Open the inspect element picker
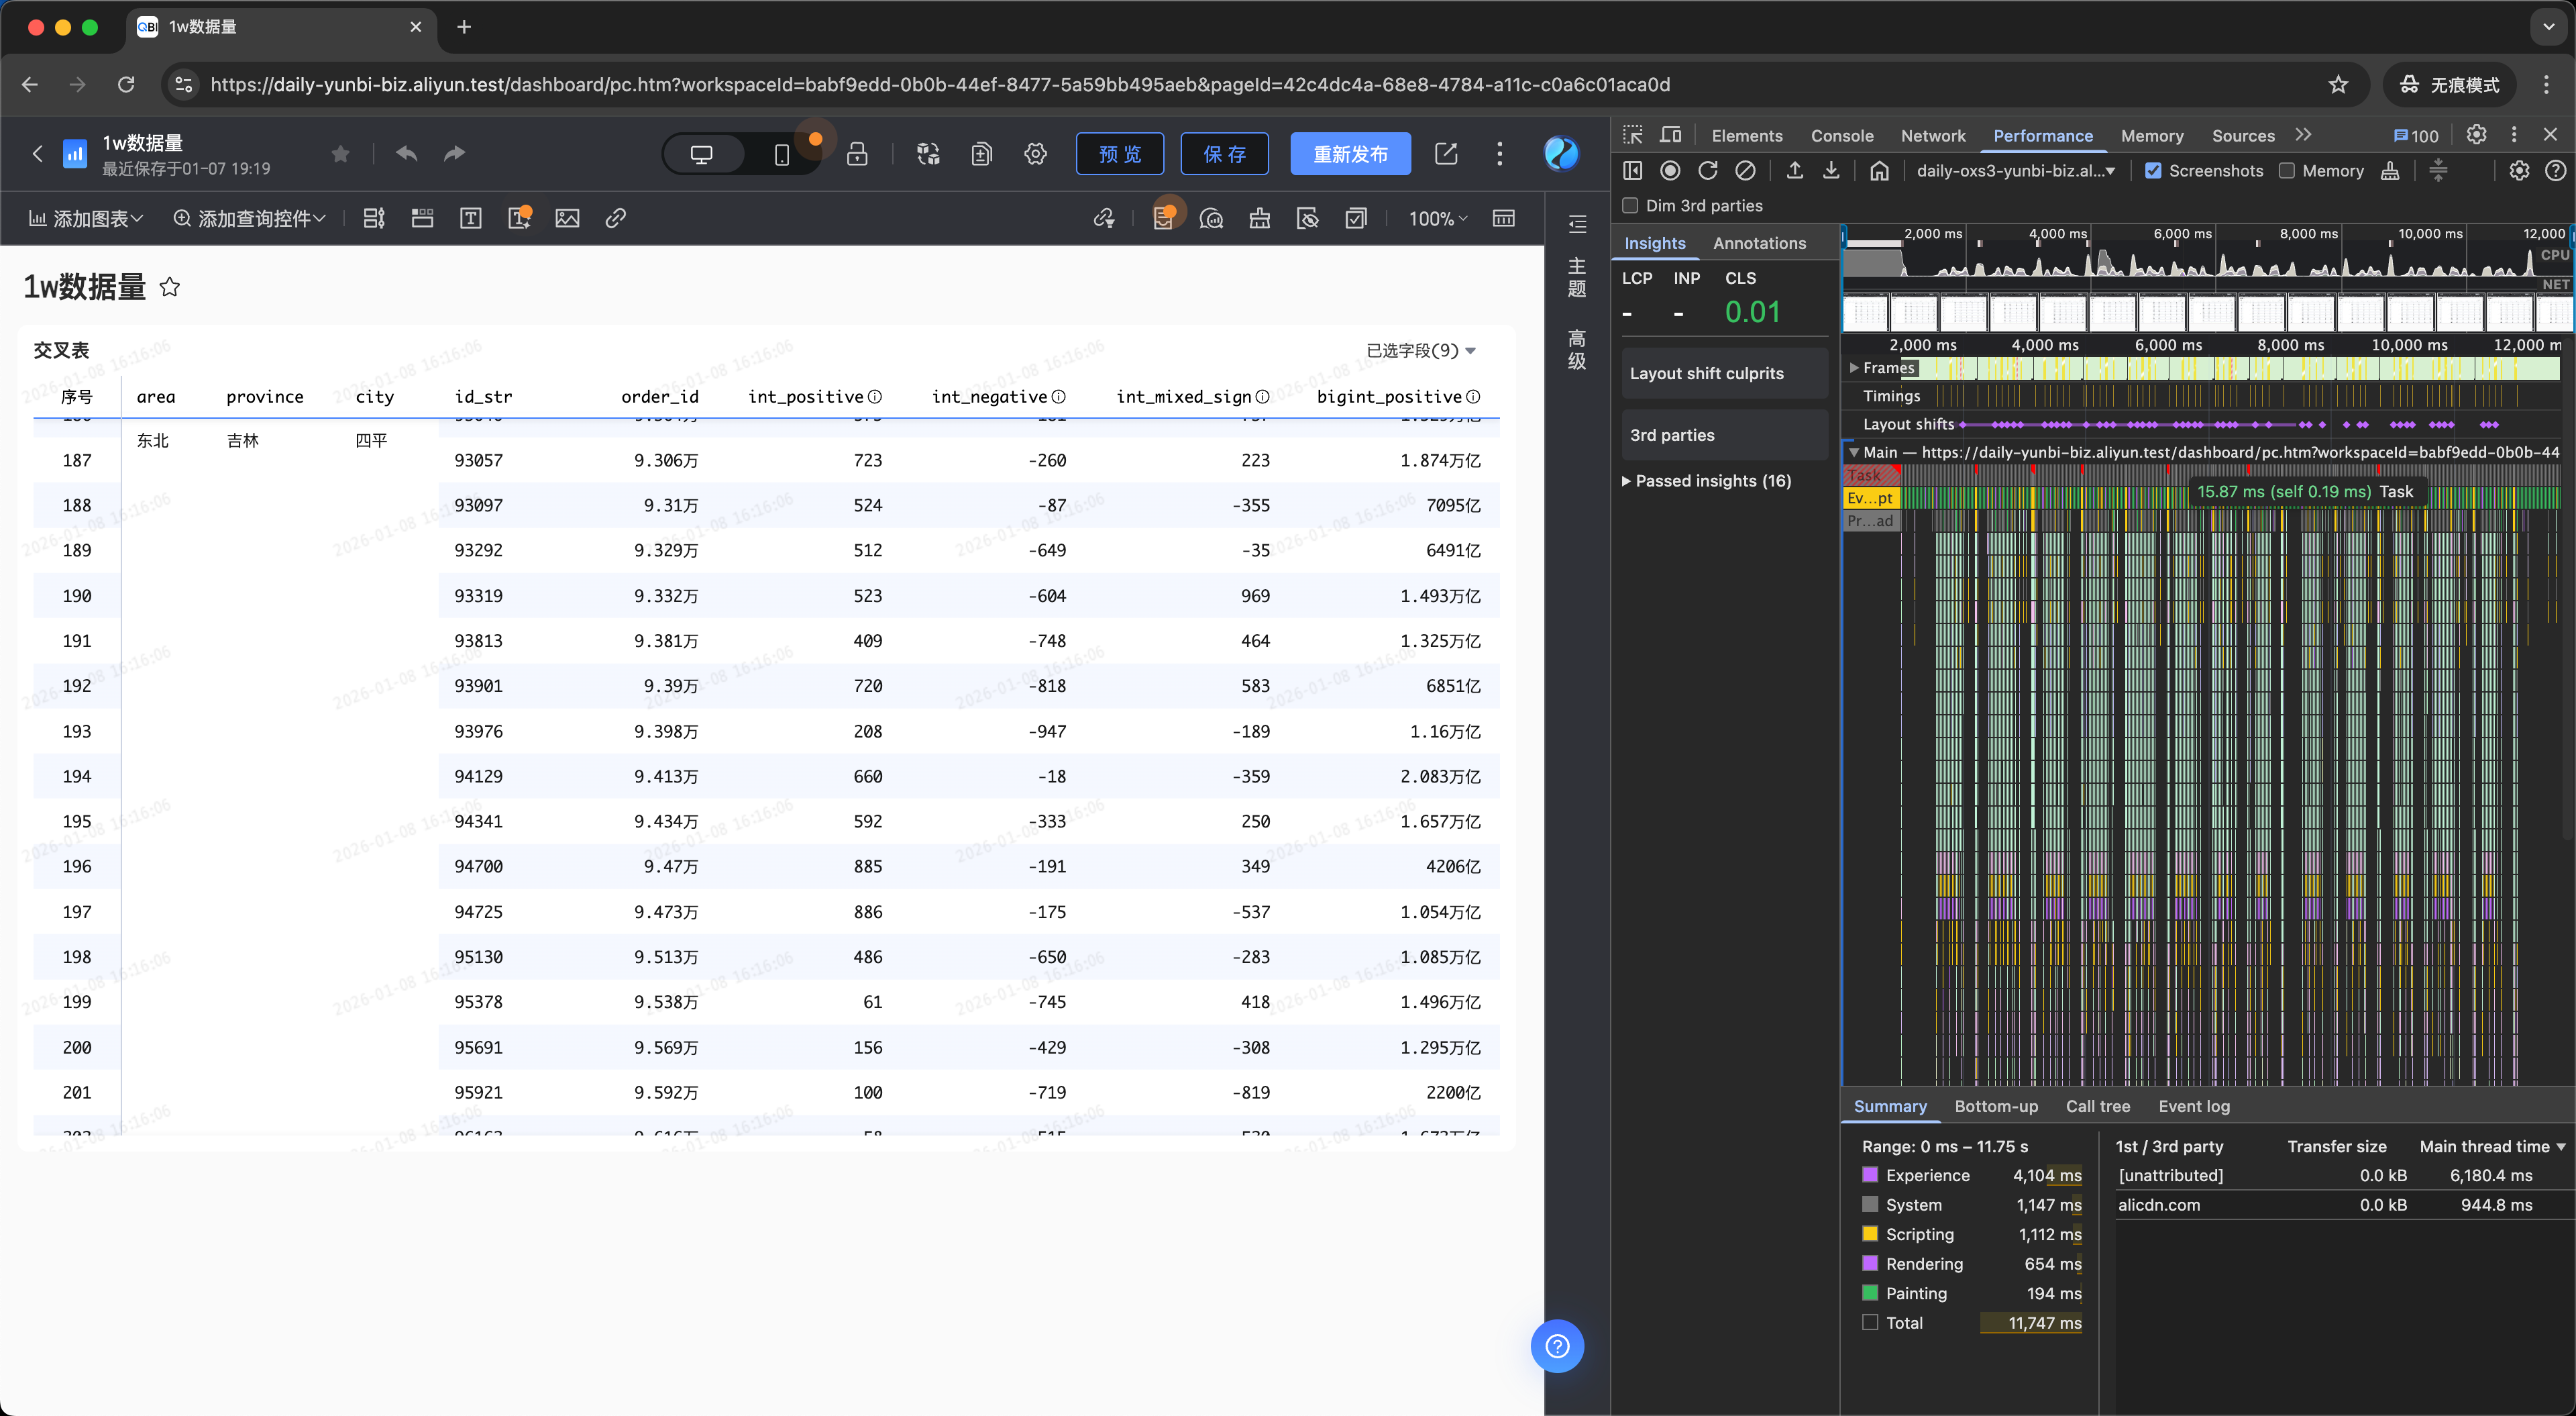Image resolution: width=2576 pixels, height=1416 pixels. point(1633,135)
